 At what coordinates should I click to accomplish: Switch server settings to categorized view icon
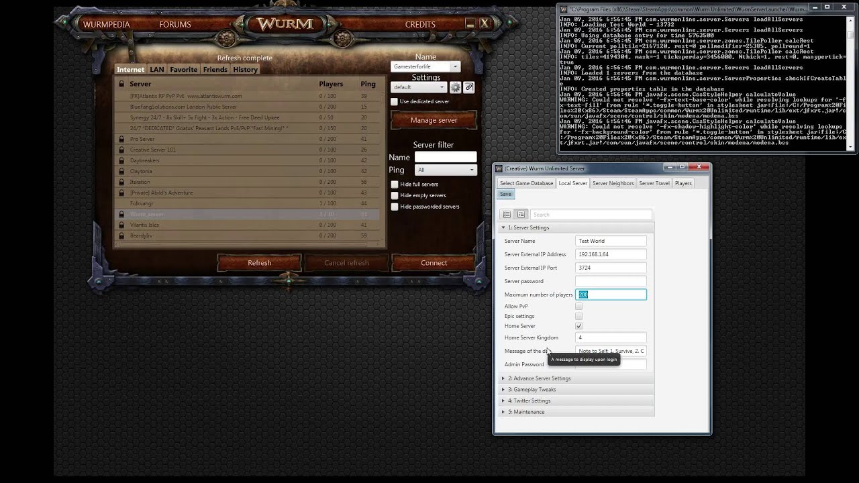click(x=521, y=214)
